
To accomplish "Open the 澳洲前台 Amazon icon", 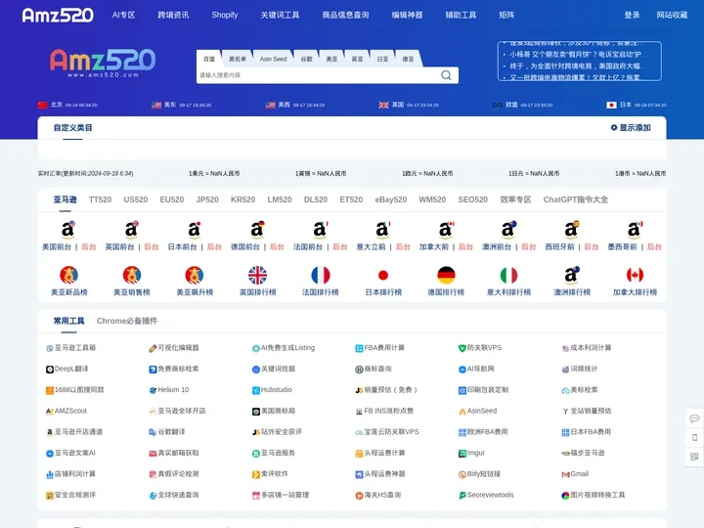I will pos(508,229).
